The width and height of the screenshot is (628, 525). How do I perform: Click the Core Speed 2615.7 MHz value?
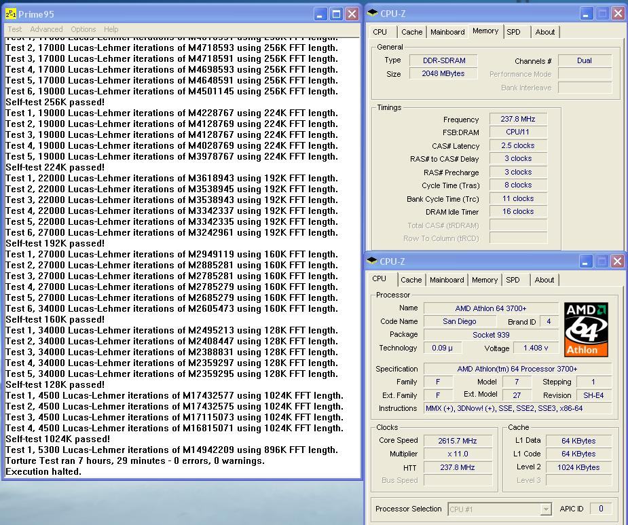458,441
